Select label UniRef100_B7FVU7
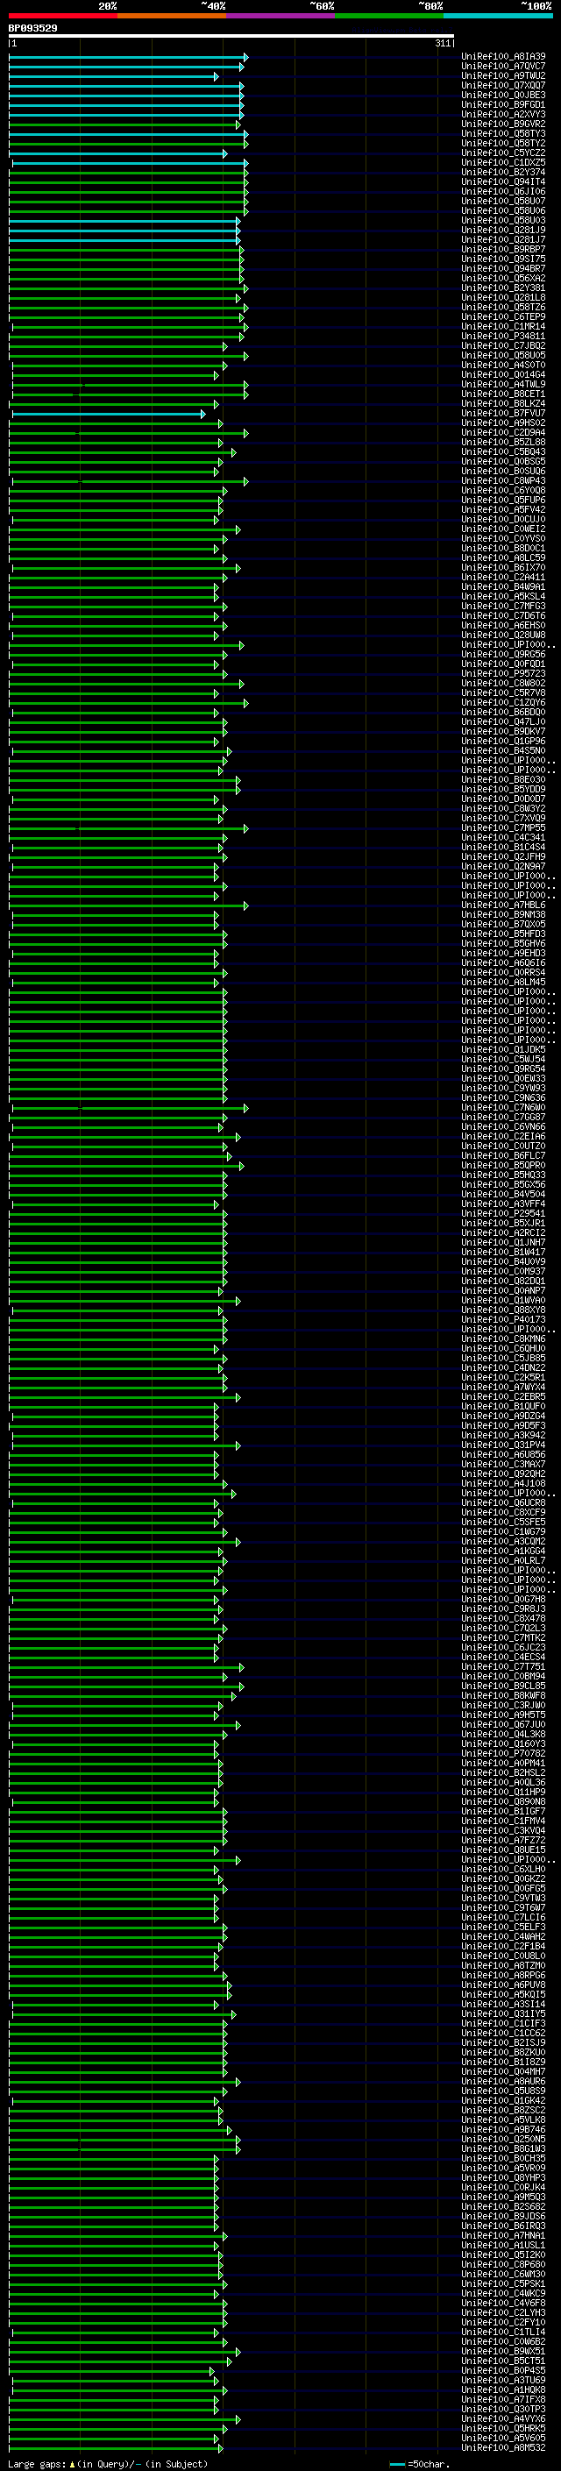The width and height of the screenshot is (561, 2471). (503, 414)
